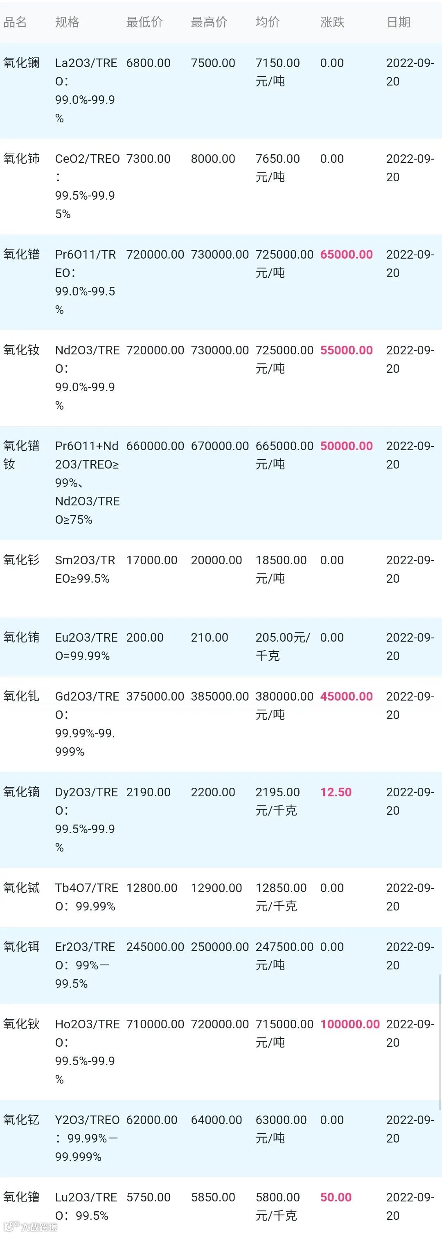The width and height of the screenshot is (442, 1235).
Task: Click the 日期 column header
Action: [x=398, y=22]
